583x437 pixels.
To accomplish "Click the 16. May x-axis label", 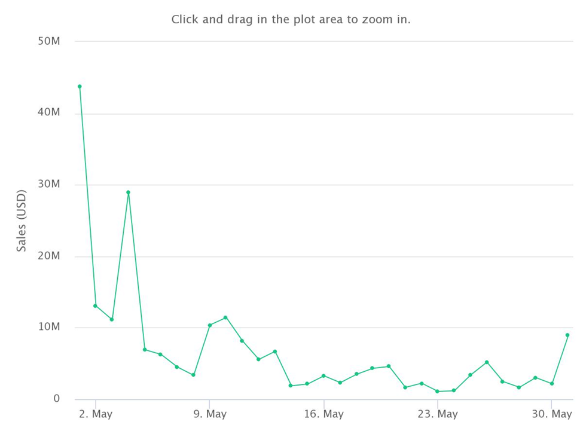I will click(323, 414).
